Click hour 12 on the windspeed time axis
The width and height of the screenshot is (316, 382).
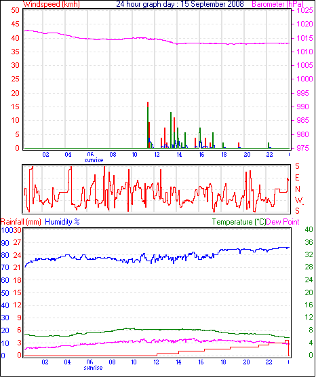tap(157, 155)
